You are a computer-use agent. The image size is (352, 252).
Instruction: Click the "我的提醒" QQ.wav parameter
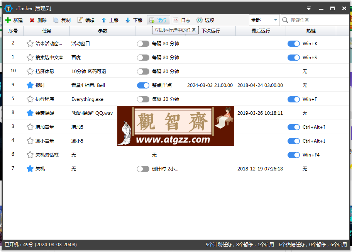[92, 113]
